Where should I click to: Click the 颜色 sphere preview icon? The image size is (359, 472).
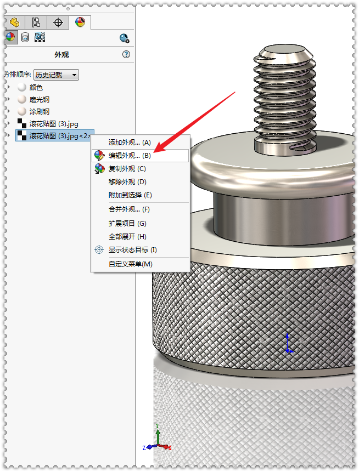click(x=22, y=87)
